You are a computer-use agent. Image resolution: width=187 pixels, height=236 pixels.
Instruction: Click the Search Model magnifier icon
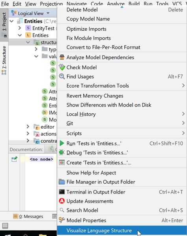pyautogui.click(x=62, y=210)
